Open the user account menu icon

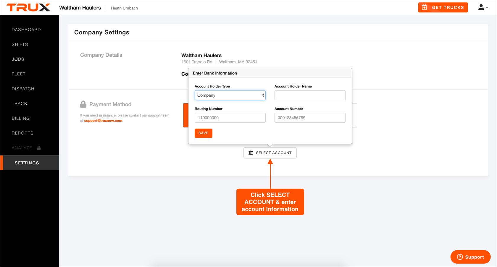pos(481,7)
